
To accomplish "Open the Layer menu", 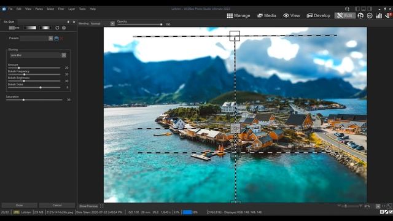I will (72, 9).
